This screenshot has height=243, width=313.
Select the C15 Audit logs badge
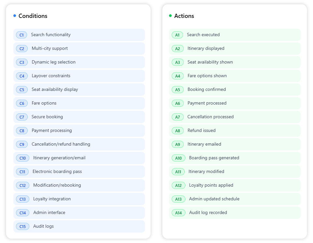pos(22,226)
